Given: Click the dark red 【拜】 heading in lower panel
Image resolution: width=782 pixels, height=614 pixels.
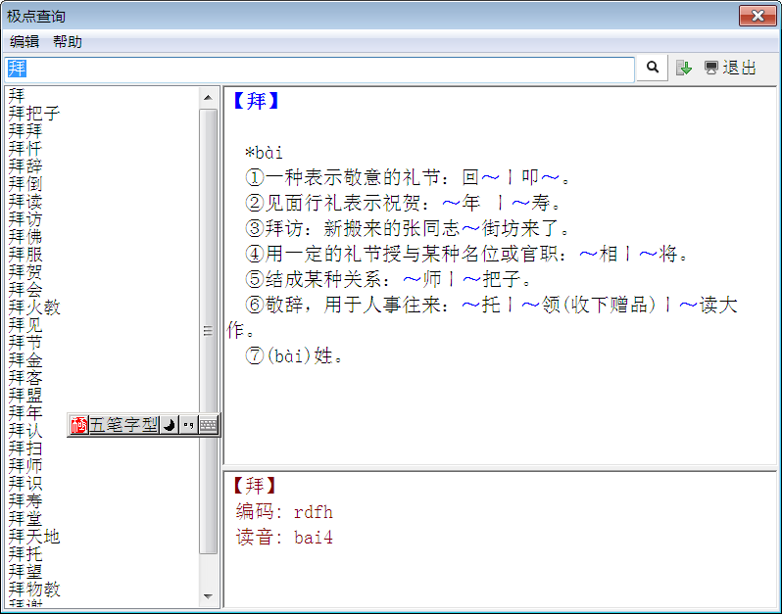Looking at the screenshot, I should tap(256, 486).
